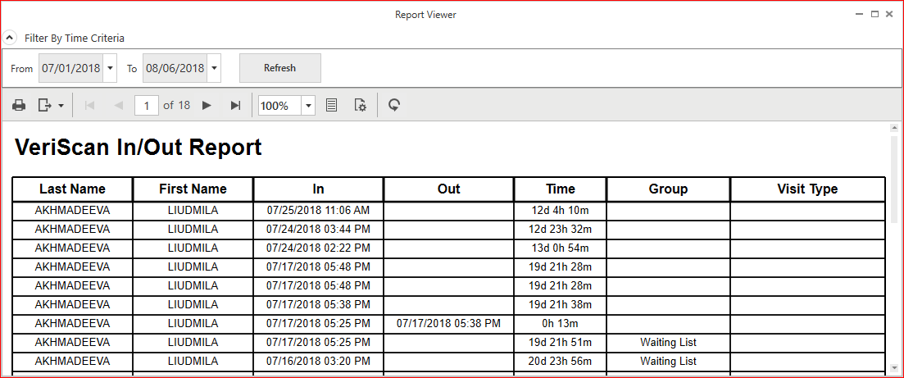Click the Group column header
This screenshot has width=904, height=378.
point(668,189)
